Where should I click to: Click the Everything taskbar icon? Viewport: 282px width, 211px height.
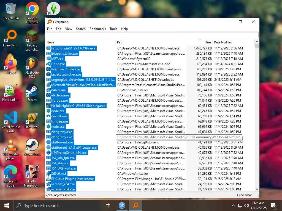click(135, 206)
